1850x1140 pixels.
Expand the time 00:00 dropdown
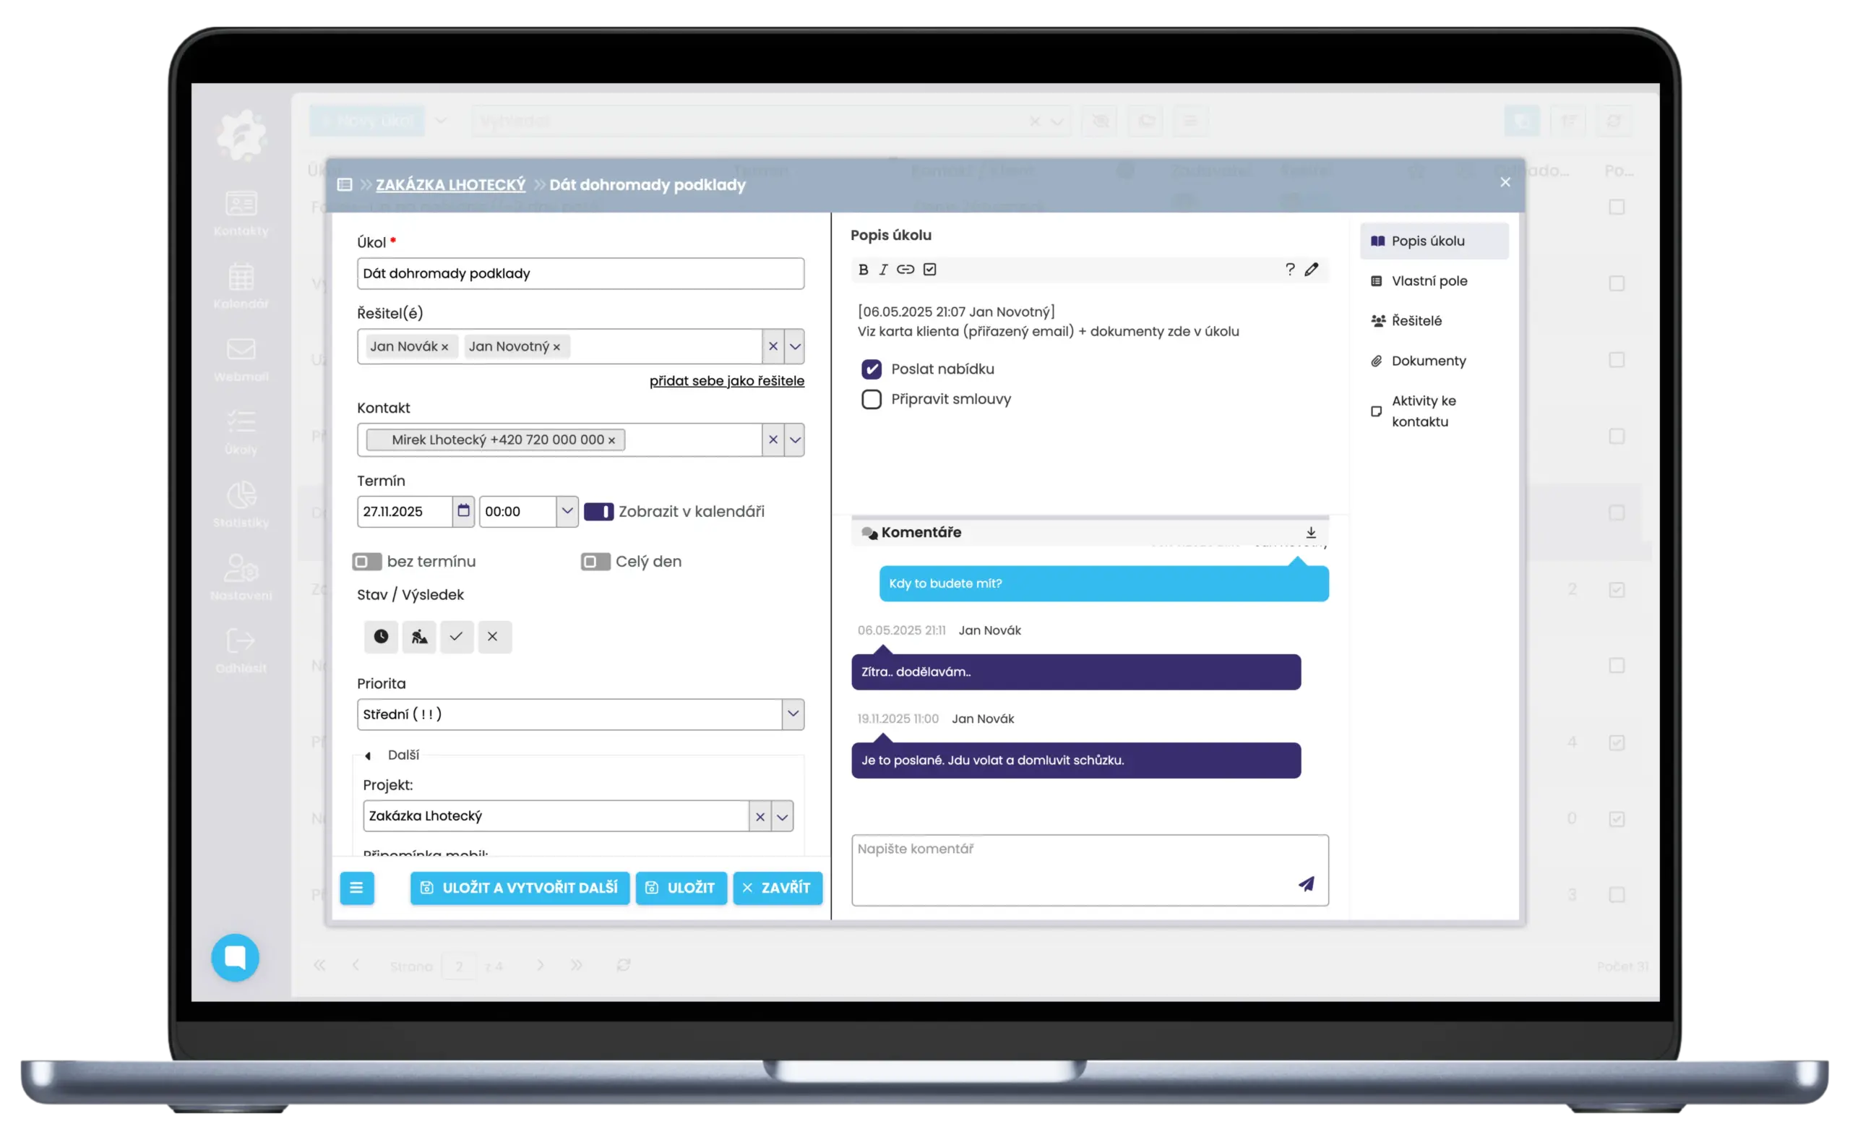567,511
